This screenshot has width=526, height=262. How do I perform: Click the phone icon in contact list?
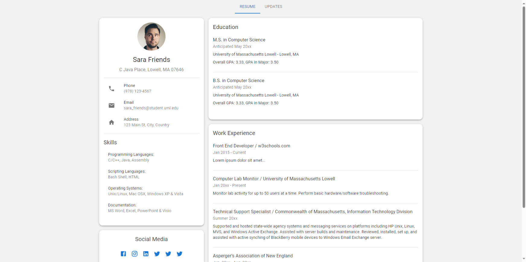[112, 88]
